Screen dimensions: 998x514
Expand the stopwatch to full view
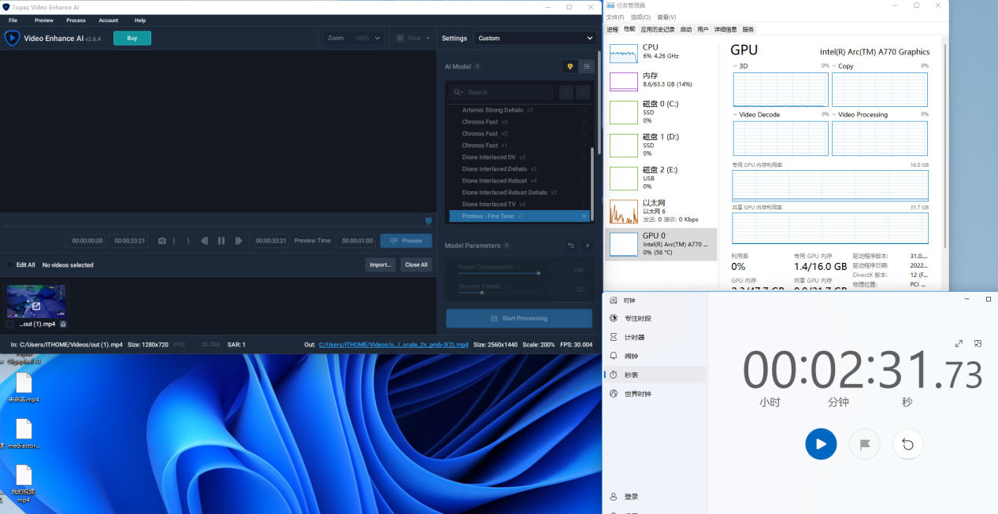pyautogui.click(x=959, y=343)
